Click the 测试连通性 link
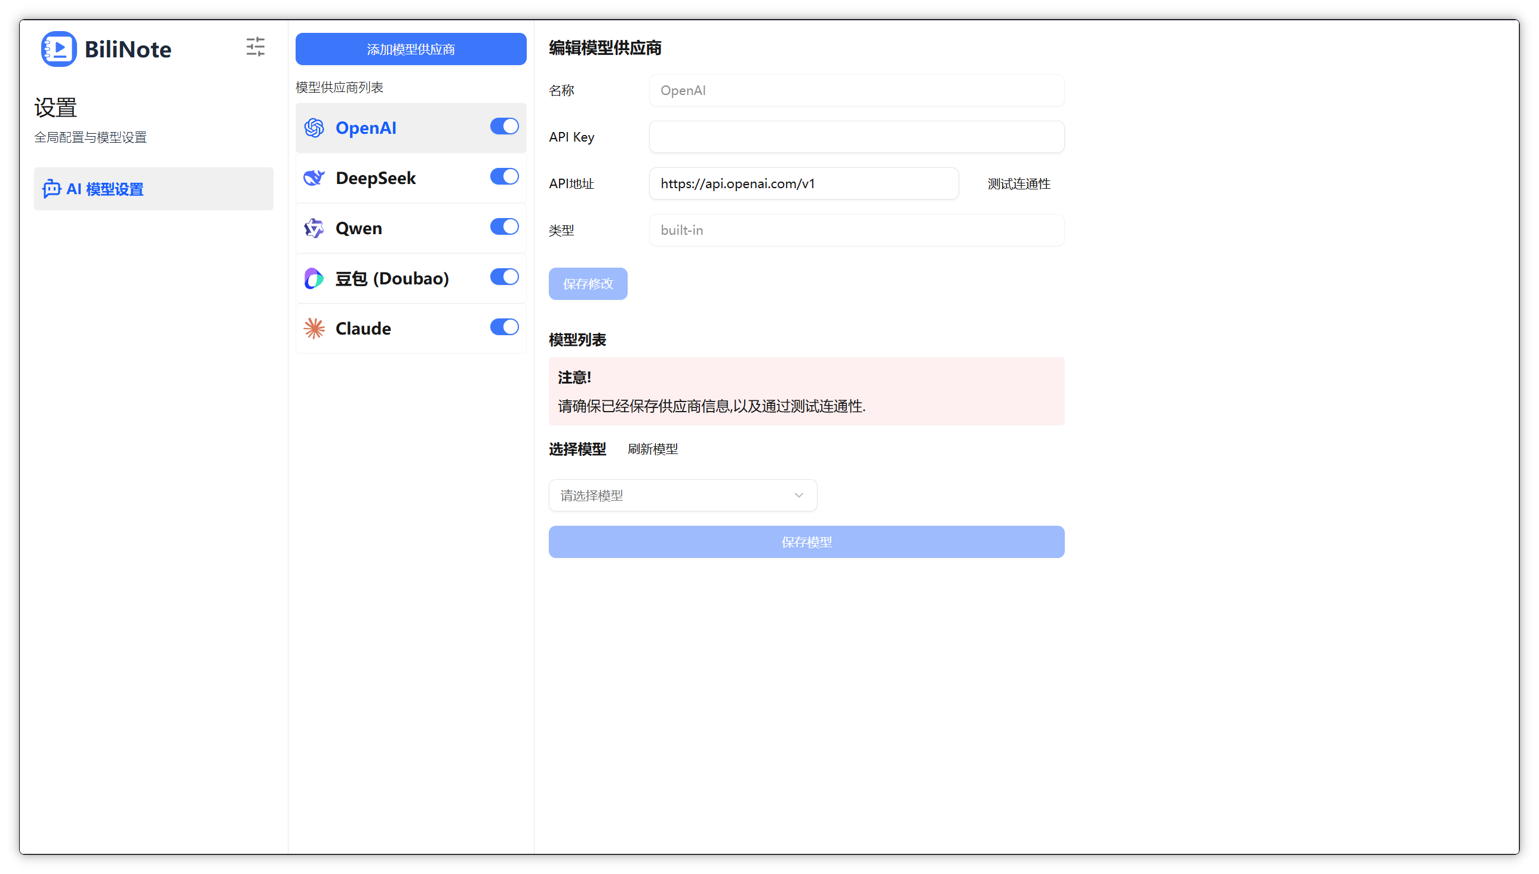Screen dimensions: 1539x874 [1018, 183]
